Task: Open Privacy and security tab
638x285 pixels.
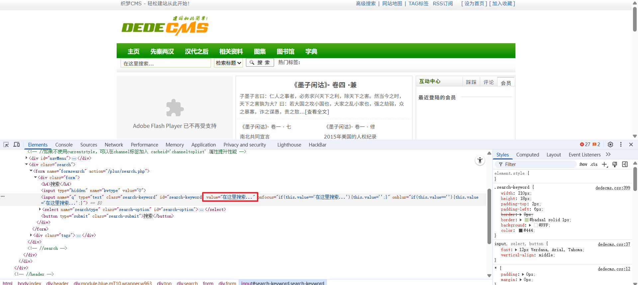Action: click(x=245, y=145)
